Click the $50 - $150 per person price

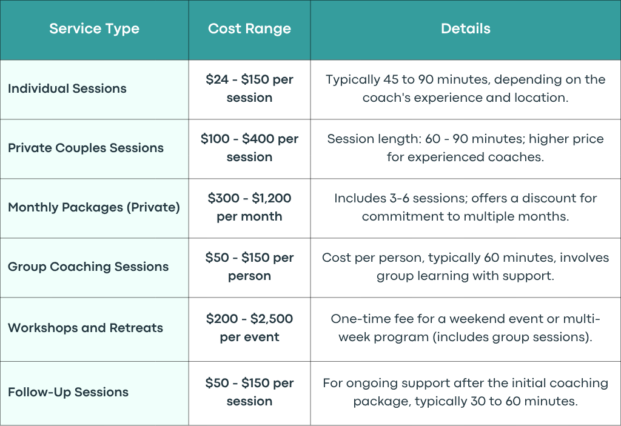coord(249,267)
